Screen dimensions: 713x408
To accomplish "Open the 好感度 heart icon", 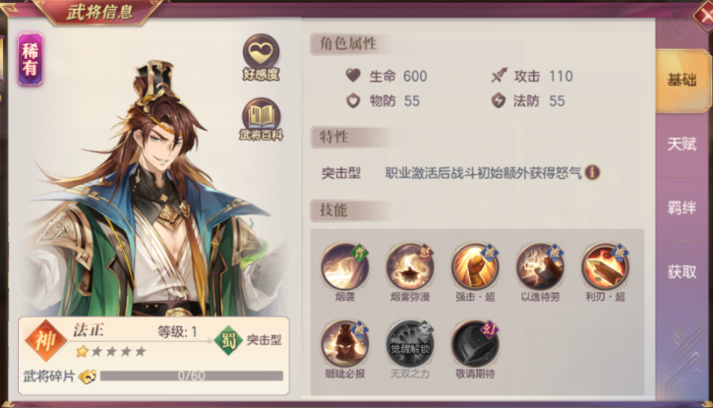I will [x=261, y=57].
